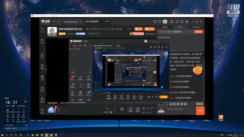
Task: Collapse the sidebar with the left chevron handle
Action: coord(45,70)
